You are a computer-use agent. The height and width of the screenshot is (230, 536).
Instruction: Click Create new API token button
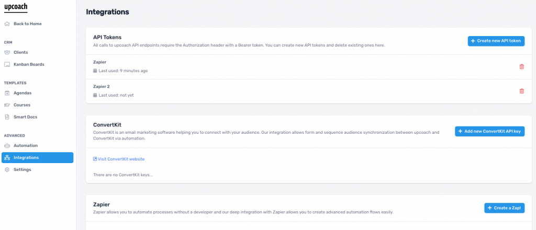(x=496, y=41)
